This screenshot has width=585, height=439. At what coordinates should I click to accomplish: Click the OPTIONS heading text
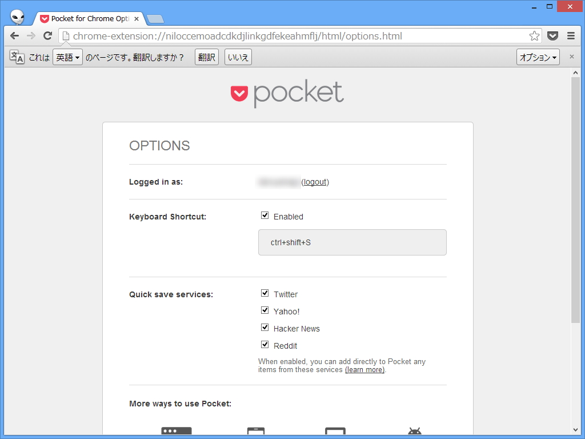coord(159,146)
